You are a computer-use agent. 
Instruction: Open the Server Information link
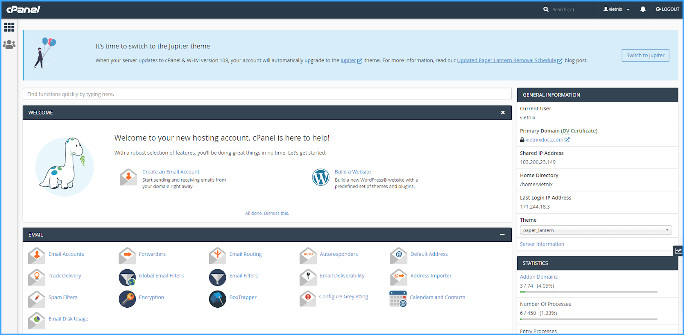(x=542, y=244)
